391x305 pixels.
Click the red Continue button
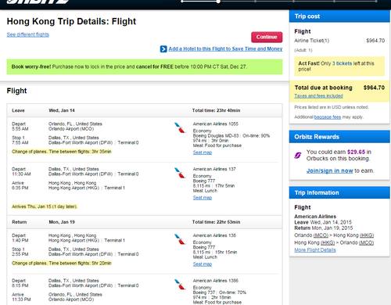coord(267,37)
